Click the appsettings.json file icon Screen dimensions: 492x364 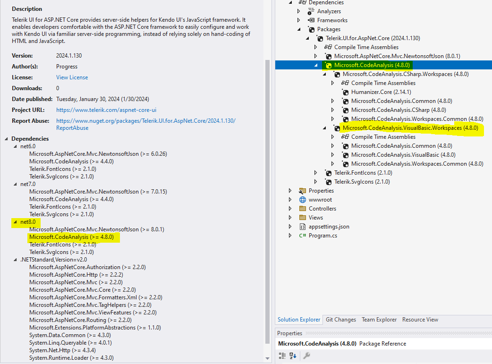pos(303,227)
